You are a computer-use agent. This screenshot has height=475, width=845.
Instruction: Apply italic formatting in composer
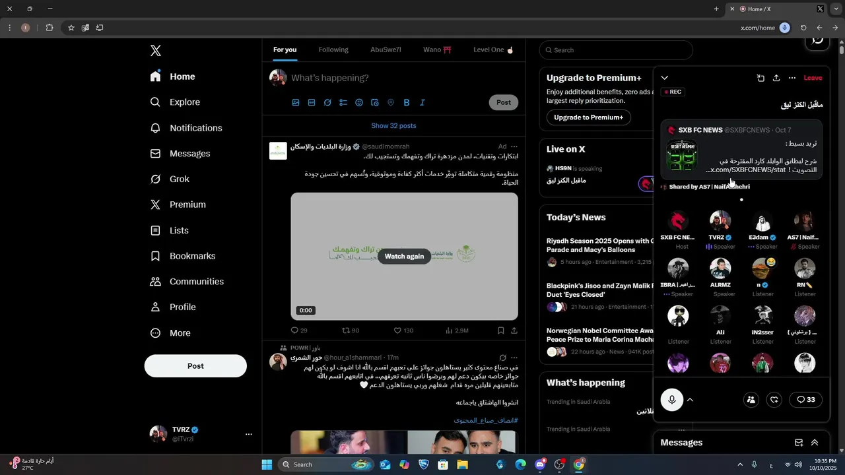click(422, 102)
